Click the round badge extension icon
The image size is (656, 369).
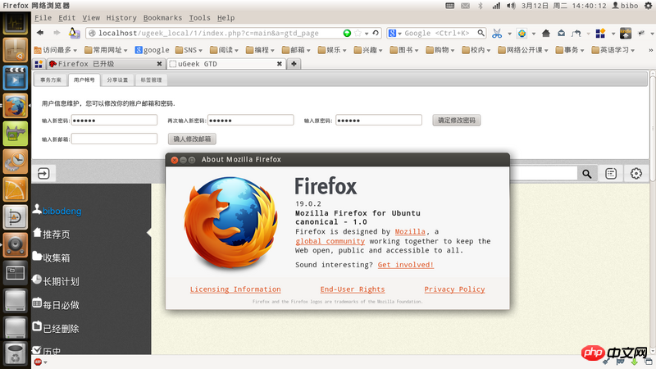pos(522,34)
